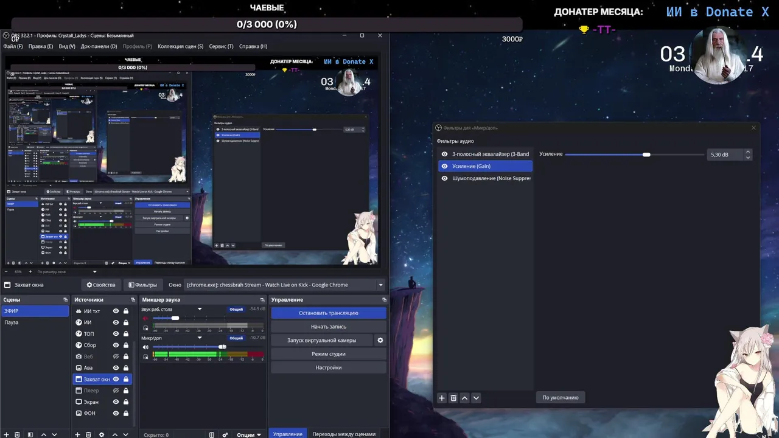This screenshot has width=779, height=438.
Task: Hide the ИИ тхт source
Action: tap(116, 311)
